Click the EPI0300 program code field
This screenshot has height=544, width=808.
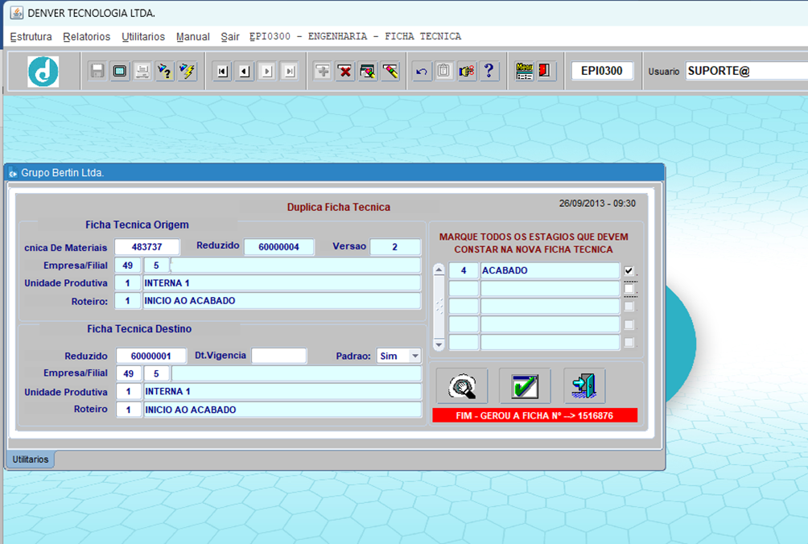coord(602,71)
